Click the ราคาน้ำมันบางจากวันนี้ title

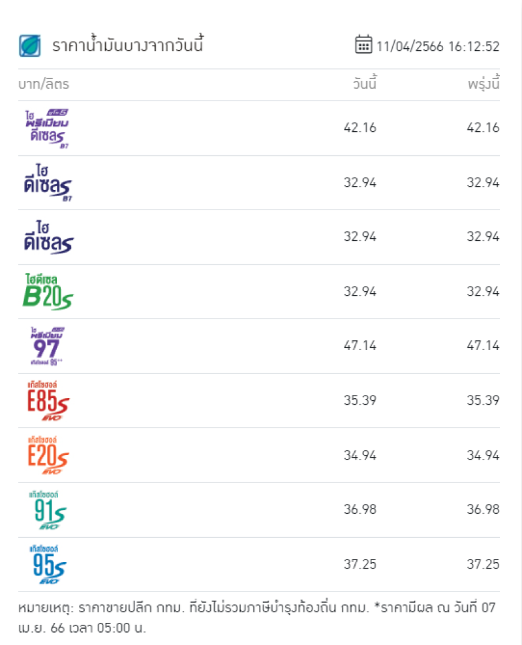coord(128,44)
